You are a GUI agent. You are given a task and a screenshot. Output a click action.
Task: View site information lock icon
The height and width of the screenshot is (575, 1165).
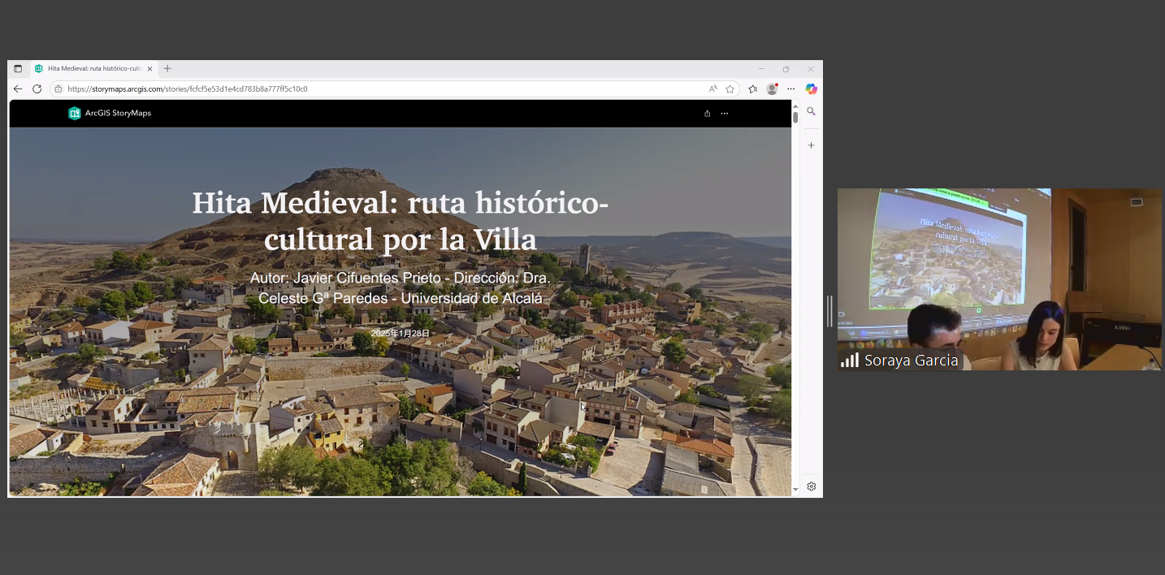[58, 89]
